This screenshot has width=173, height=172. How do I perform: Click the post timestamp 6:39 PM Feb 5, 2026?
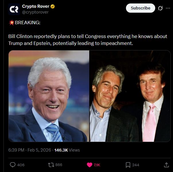30,150
